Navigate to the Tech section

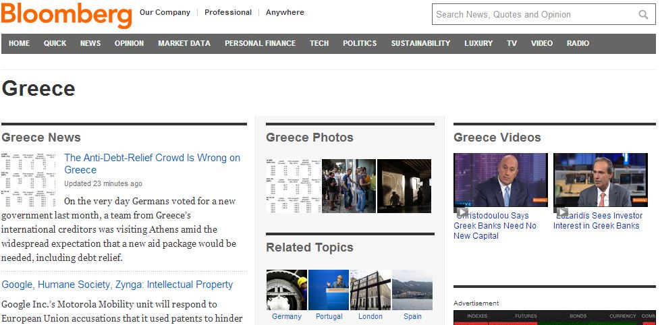pyautogui.click(x=319, y=43)
